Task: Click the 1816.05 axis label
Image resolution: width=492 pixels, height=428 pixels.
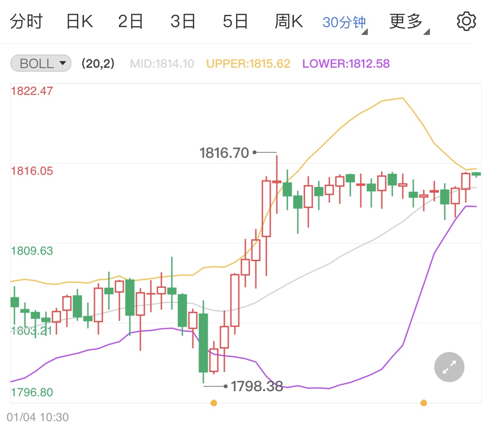Action: [x=32, y=171]
